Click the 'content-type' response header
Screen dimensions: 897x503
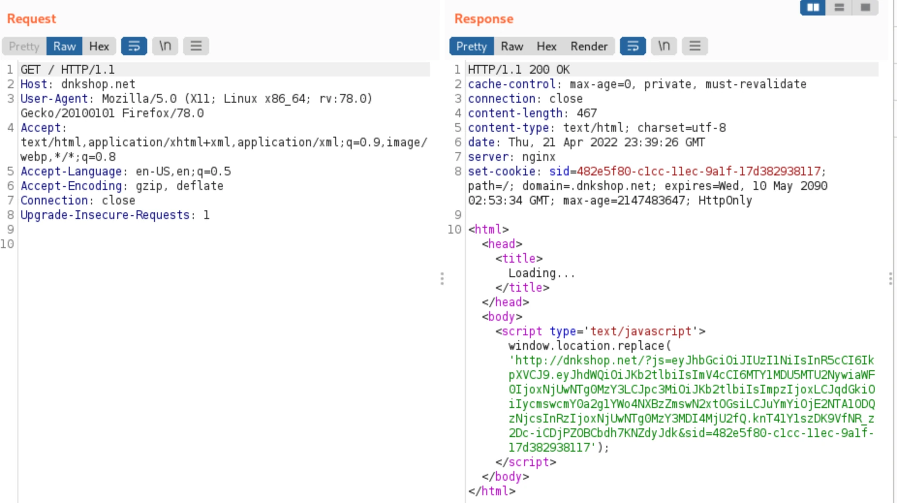click(508, 128)
